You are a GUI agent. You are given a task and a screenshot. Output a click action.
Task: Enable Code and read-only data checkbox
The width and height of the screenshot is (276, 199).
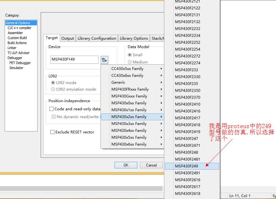[x=51, y=109]
